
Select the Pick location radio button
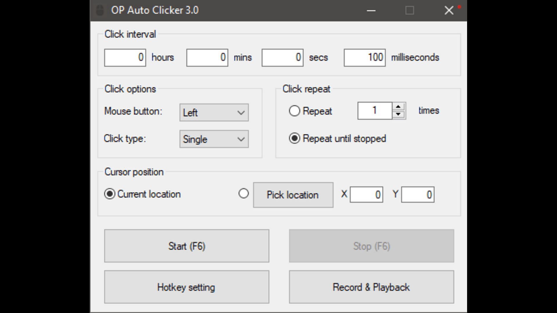coord(243,193)
